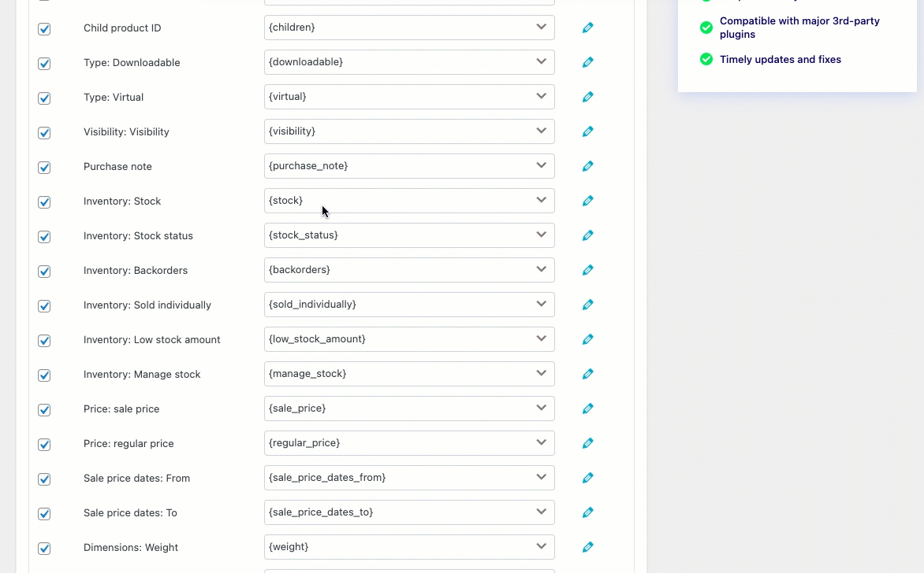Click pencil icon for Child product ID
Image resolution: width=924 pixels, height=573 pixels.
(x=587, y=28)
